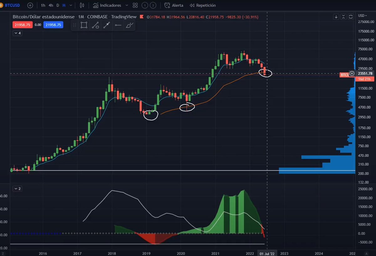This screenshot has height=256, width=376.
Task: Click the Bitcoin/Dólar estadounidense title
Action: [44, 17]
